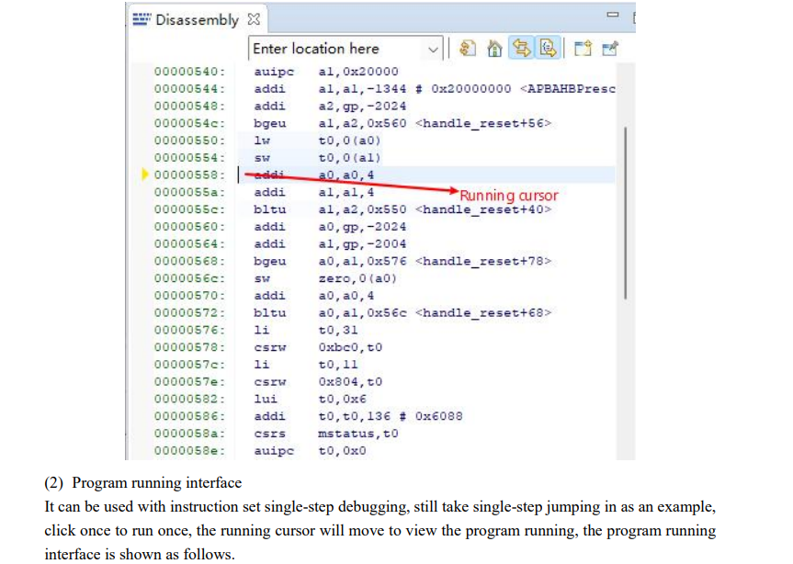Toggle Link with Active Debug Context
This screenshot has height=564, width=793.
pos(521,49)
